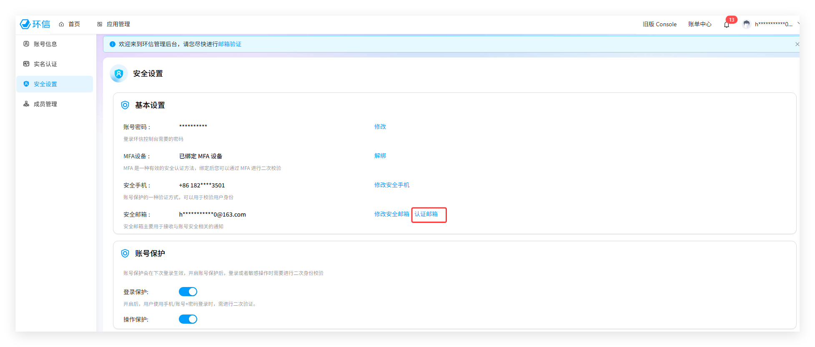Click the 实名认证 sidebar icon
This screenshot has height=347, width=815.
26,64
